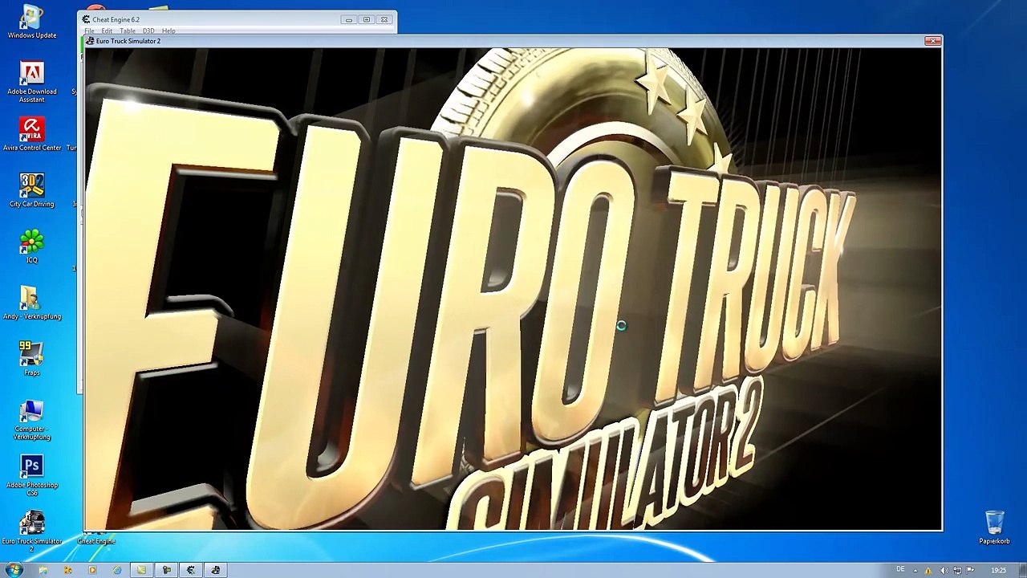Select the Papierkorb recycle bin icon
The height and width of the screenshot is (578, 1027).
tap(994, 527)
